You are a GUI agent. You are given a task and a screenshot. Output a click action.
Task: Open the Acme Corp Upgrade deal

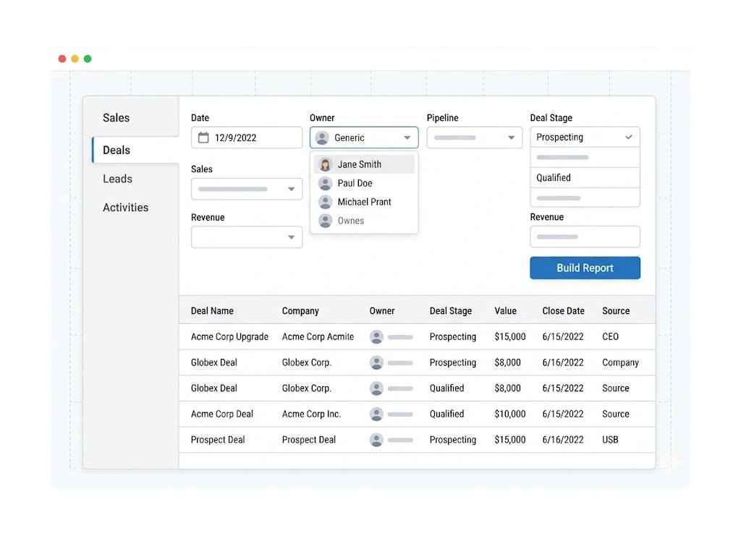[x=229, y=336]
